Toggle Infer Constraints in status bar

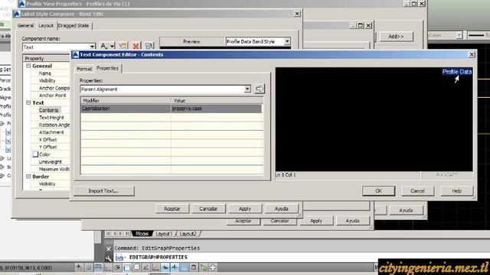[x=79, y=267]
